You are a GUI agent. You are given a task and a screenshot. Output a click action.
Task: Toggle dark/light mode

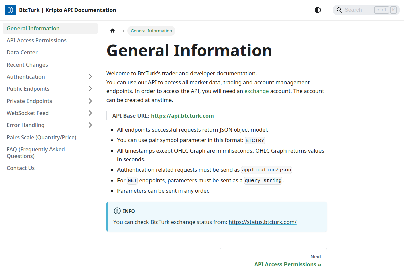318,10
